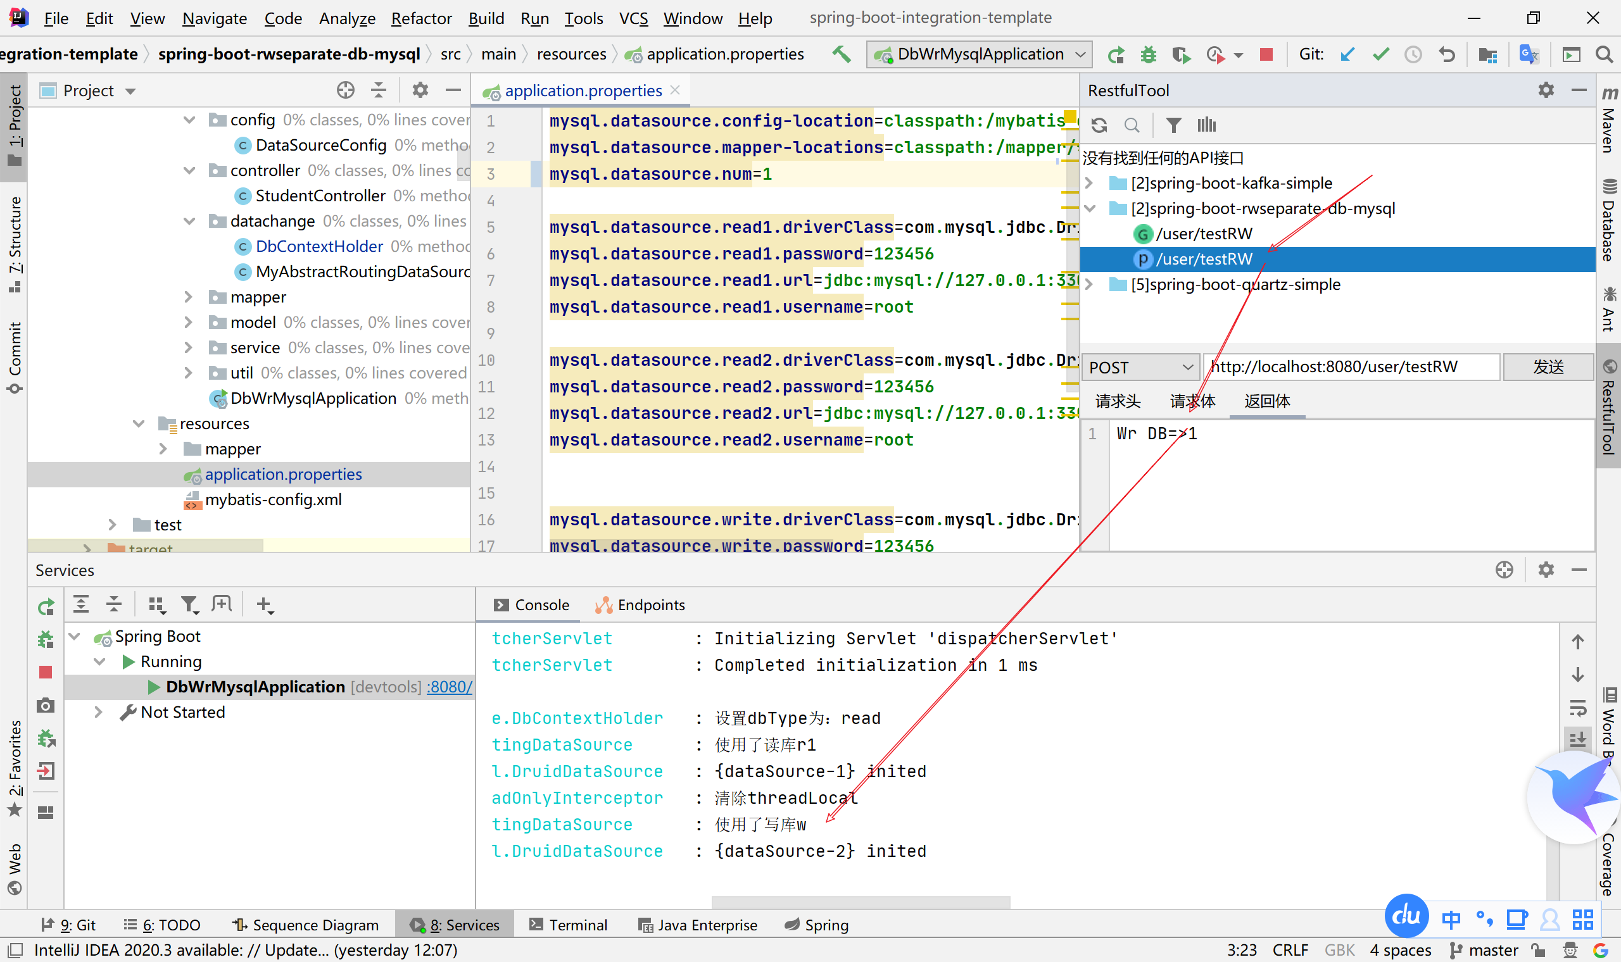Click camera thread dump icon in Services
The image size is (1621, 962).
(x=46, y=705)
